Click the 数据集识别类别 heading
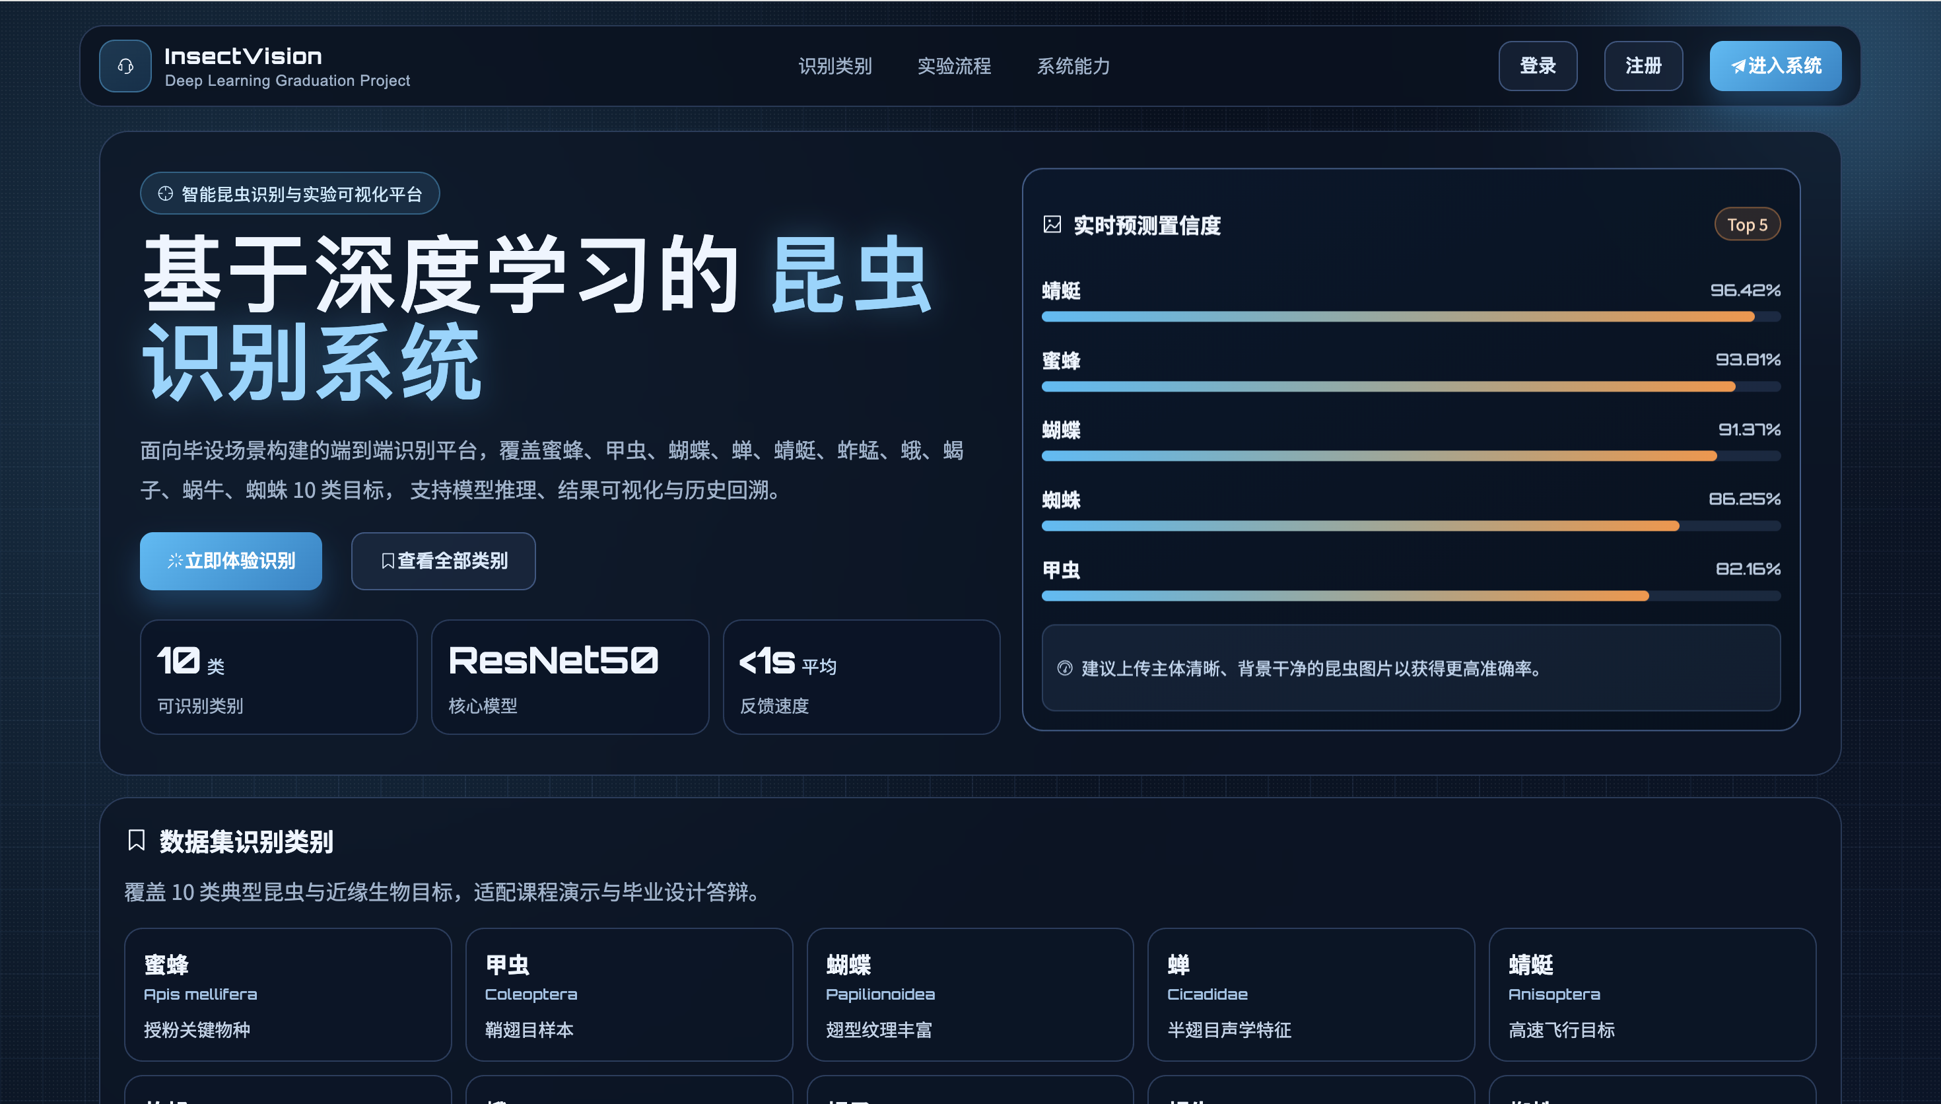The width and height of the screenshot is (1941, 1104). click(x=246, y=842)
